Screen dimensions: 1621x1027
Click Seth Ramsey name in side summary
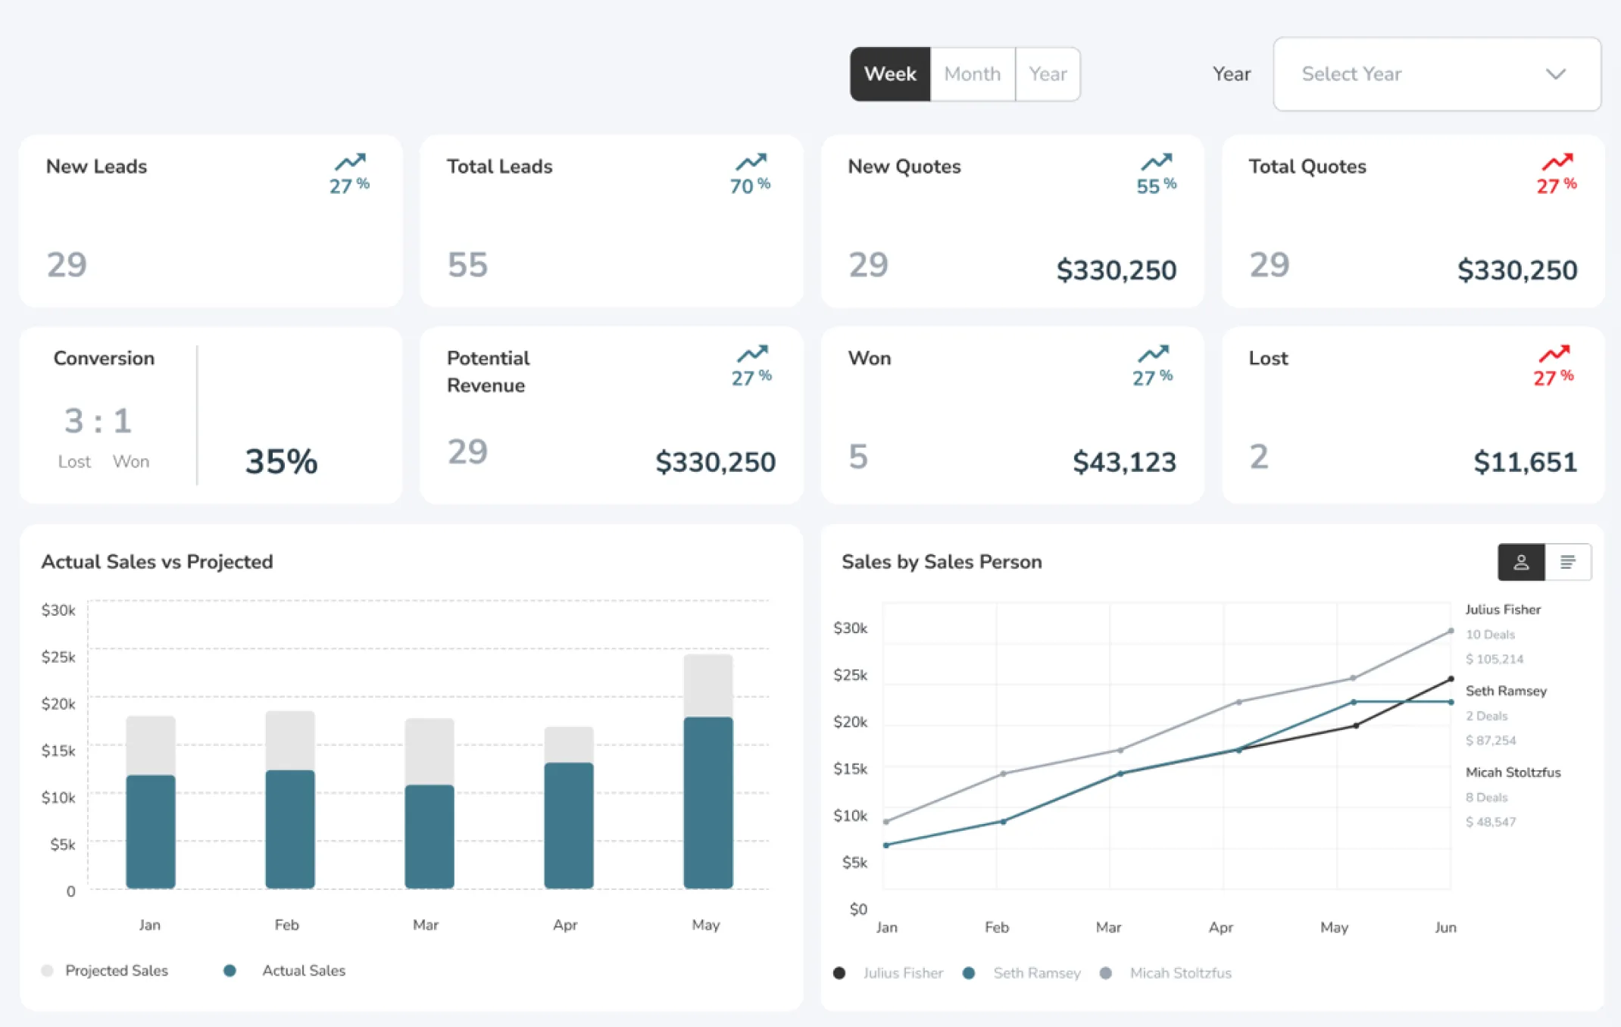1505,691
